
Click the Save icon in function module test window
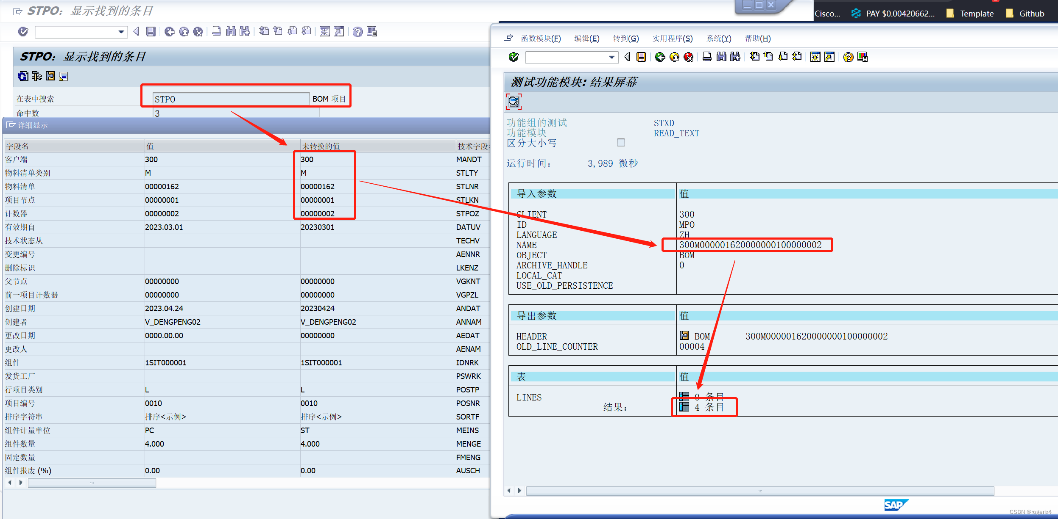tap(642, 57)
